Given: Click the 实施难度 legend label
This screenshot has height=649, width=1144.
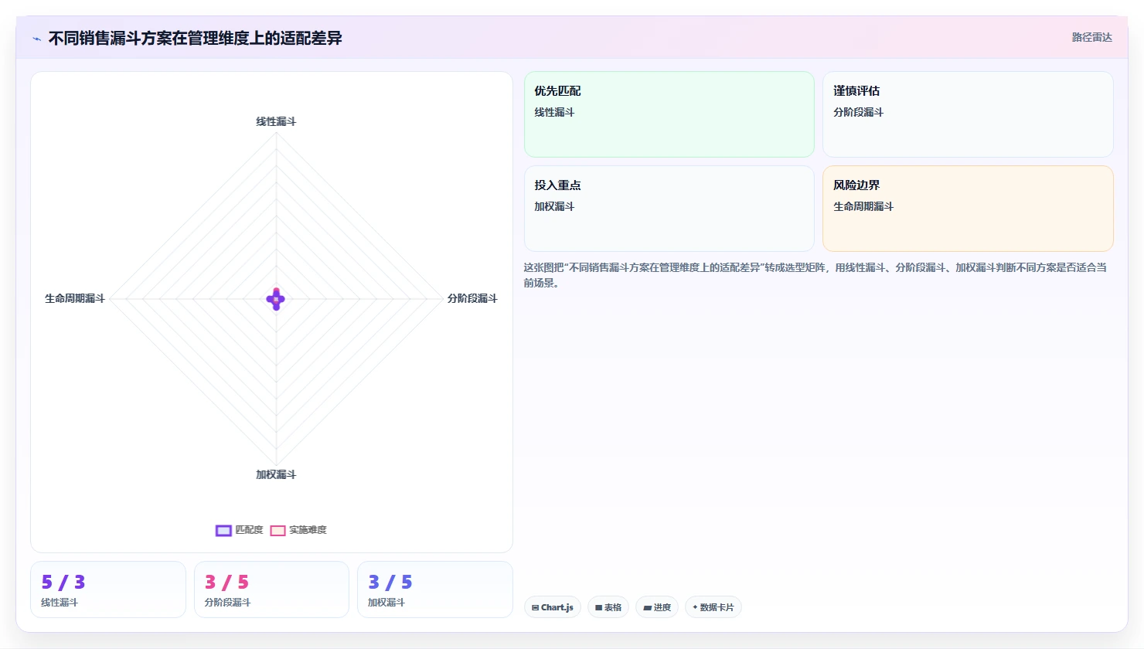Looking at the screenshot, I should click(308, 530).
